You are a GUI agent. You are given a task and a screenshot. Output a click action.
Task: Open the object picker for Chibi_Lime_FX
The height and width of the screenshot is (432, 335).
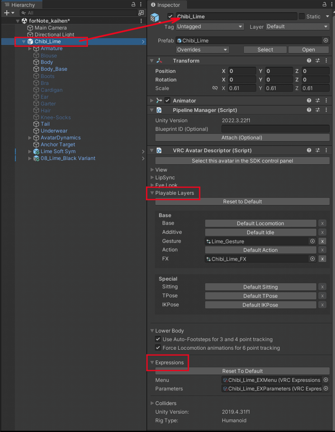click(312, 259)
